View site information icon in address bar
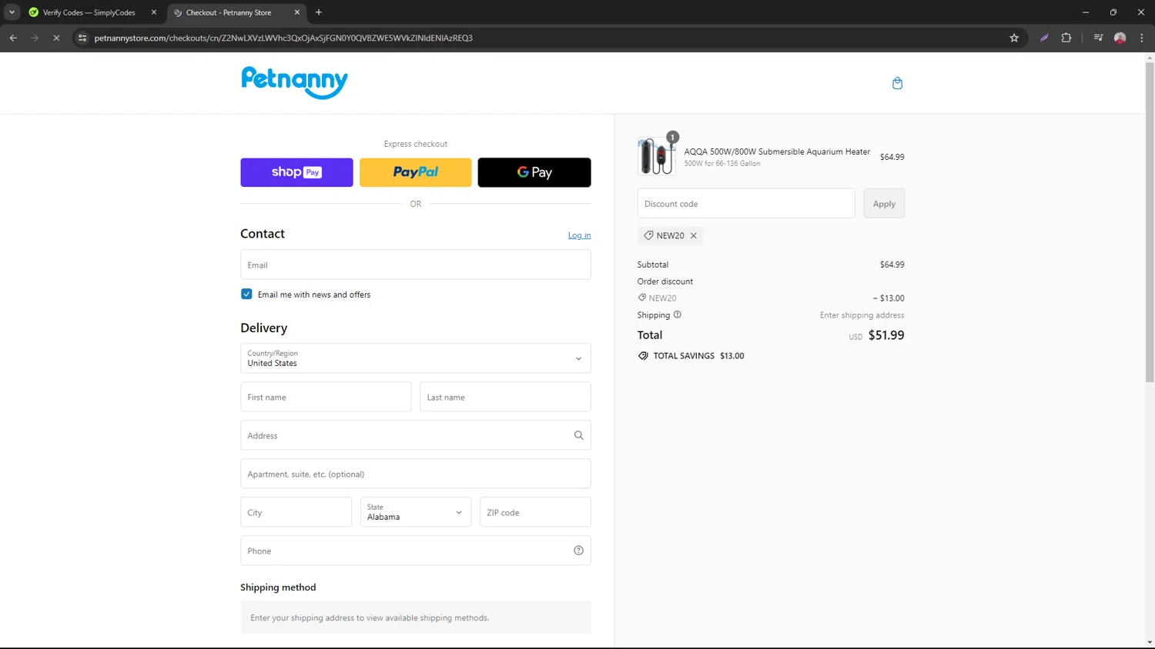The image size is (1155, 649). pyautogui.click(x=82, y=38)
